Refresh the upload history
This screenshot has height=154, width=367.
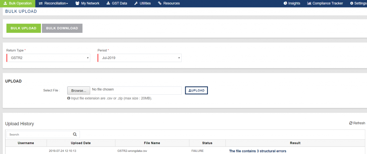click(357, 123)
